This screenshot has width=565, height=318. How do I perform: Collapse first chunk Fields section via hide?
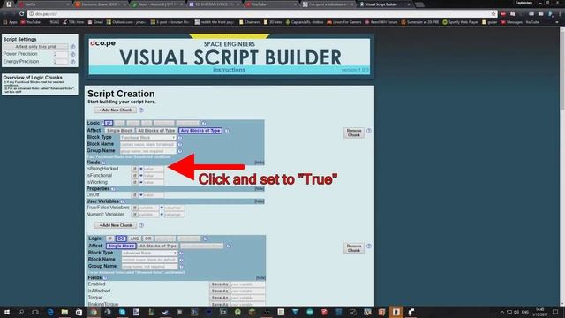click(259, 163)
